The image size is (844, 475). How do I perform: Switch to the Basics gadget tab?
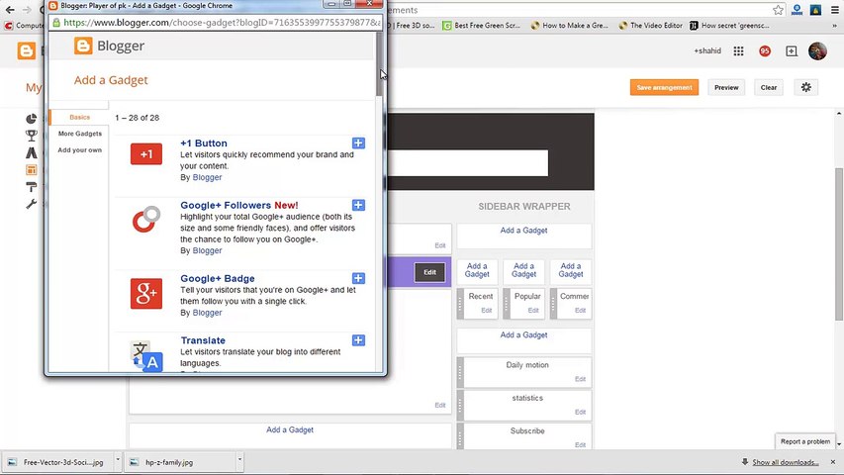79,117
